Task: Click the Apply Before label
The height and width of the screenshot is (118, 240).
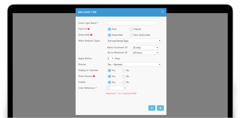Action: tap(85, 58)
